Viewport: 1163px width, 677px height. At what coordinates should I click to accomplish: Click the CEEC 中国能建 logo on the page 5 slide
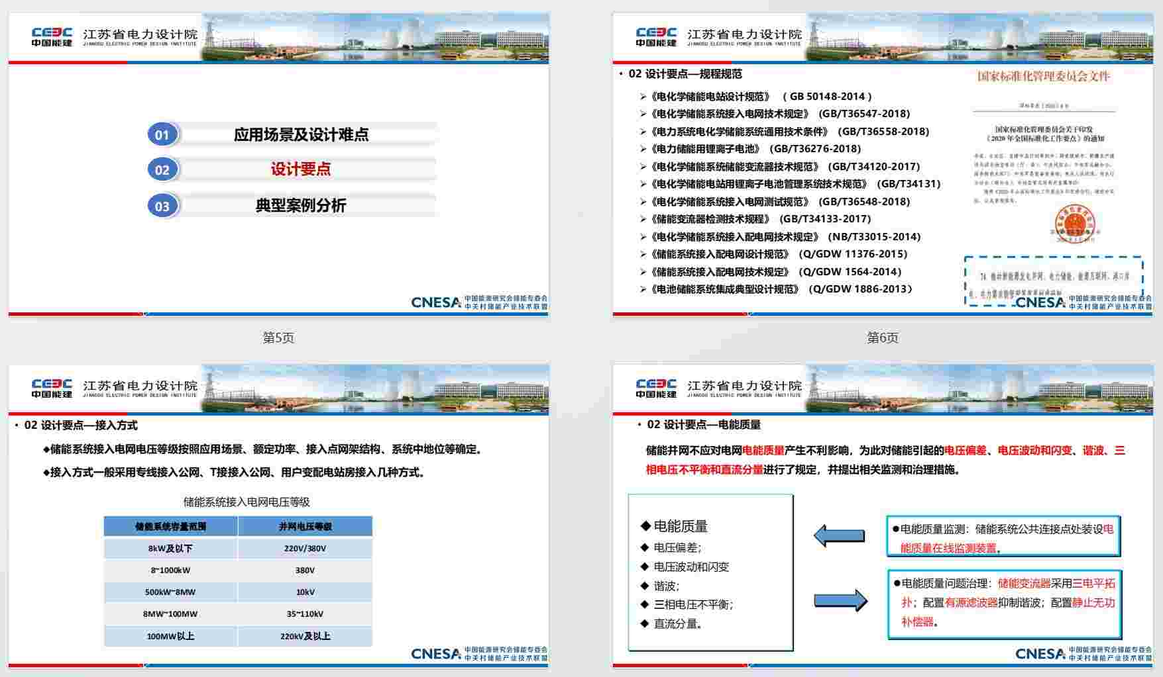point(52,37)
